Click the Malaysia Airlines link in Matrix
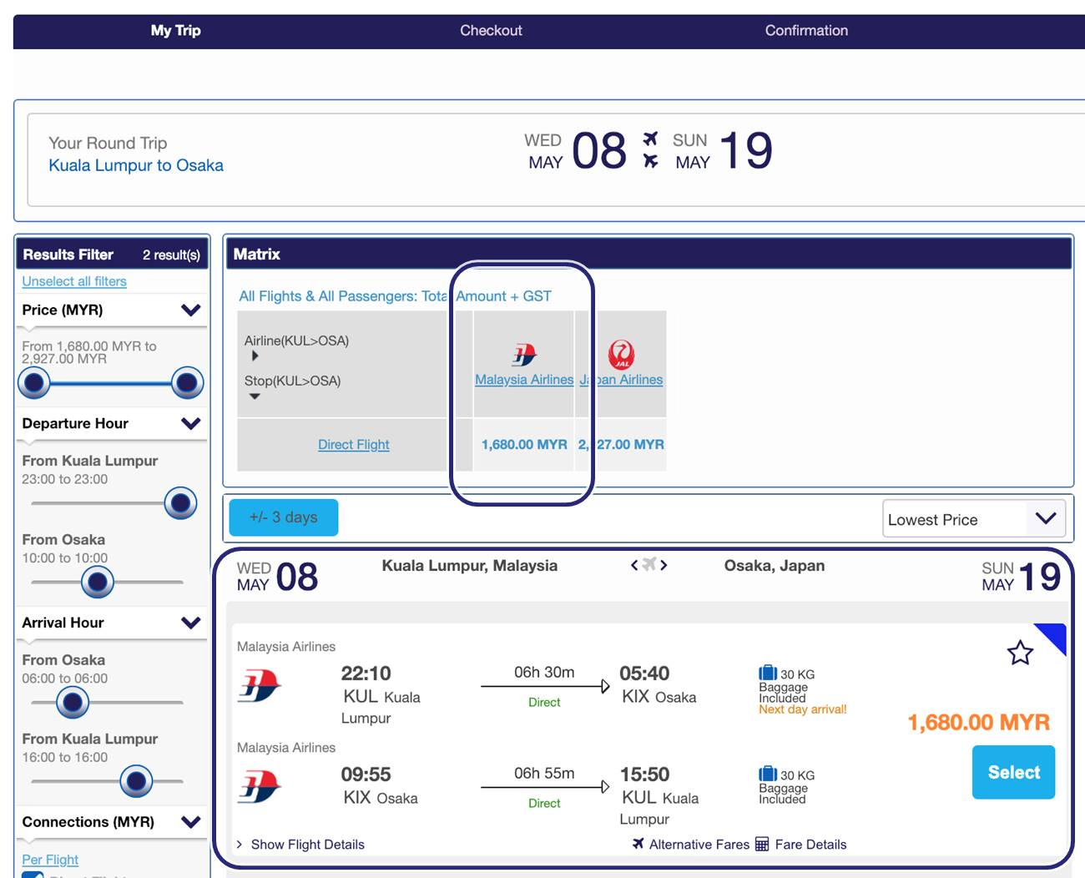Screen dimensions: 1085x878 (x=524, y=380)
